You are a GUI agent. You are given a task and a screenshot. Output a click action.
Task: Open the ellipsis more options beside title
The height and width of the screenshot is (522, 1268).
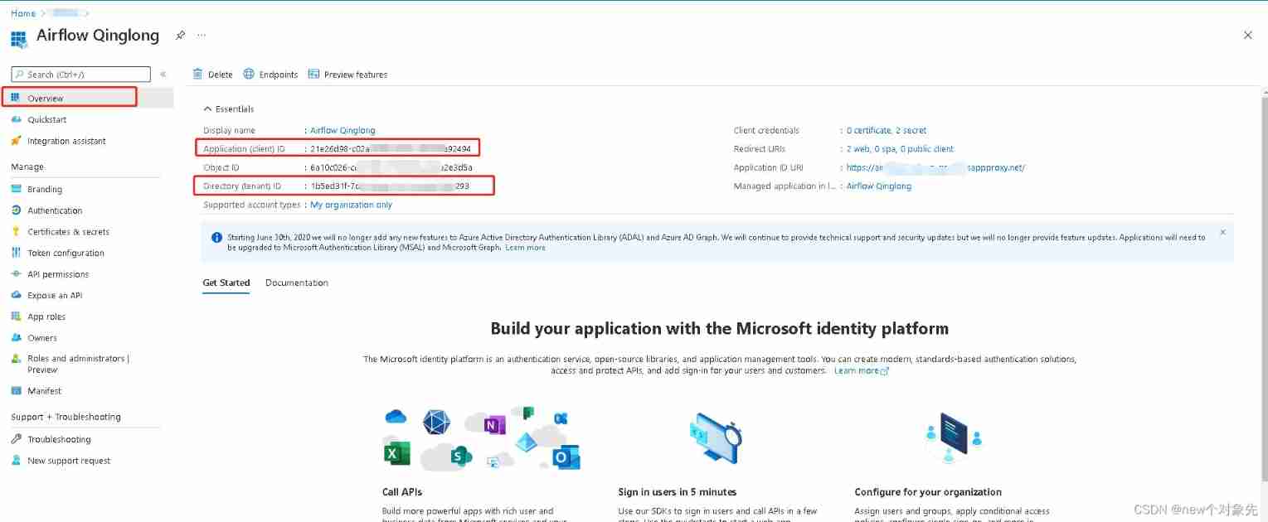click(202, 36)
